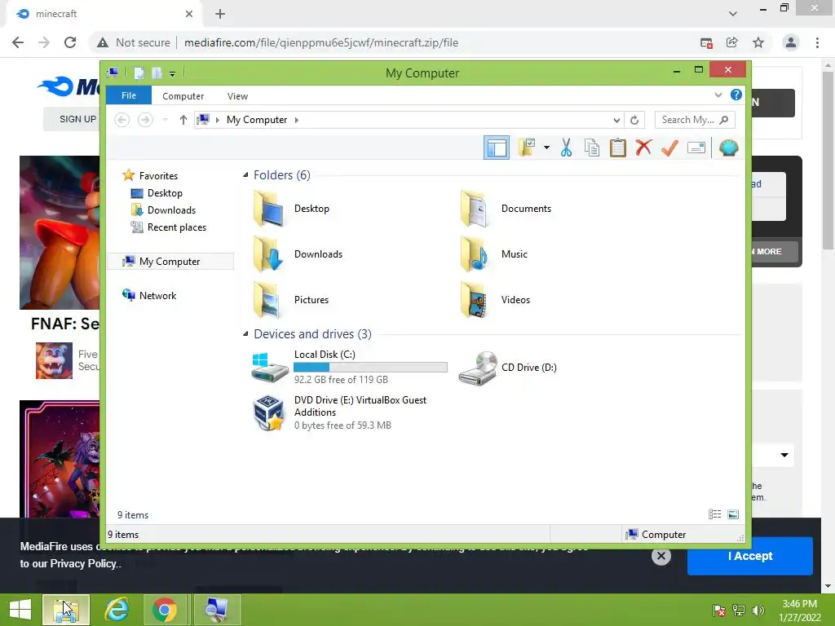Click the red X Delete icon
Screen dimensions: 835x626
coord(643,148)
